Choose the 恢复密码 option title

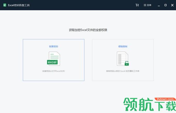54,47
